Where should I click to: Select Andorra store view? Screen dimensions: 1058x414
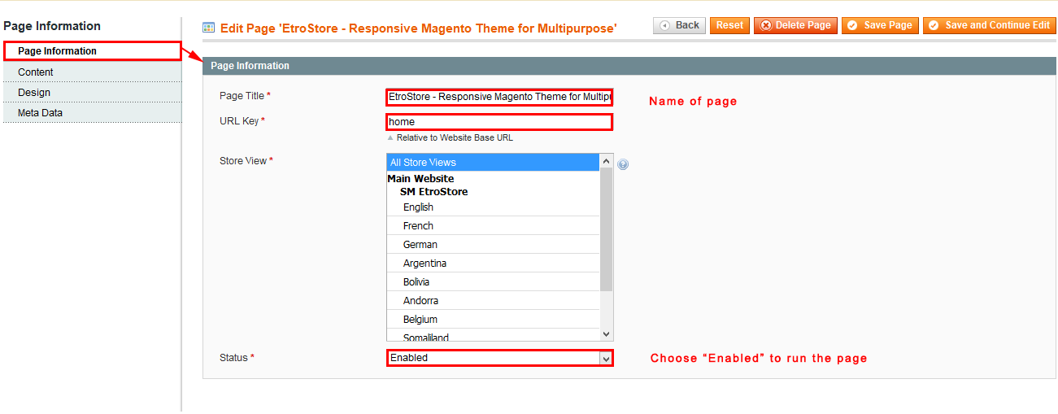click(493, 301)
